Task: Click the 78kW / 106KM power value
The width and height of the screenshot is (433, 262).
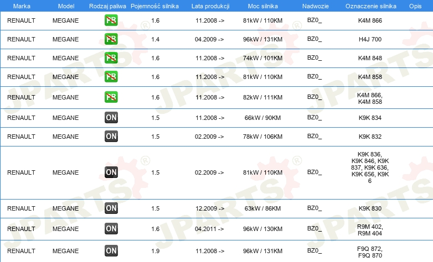Action: (x=262, y=137)
